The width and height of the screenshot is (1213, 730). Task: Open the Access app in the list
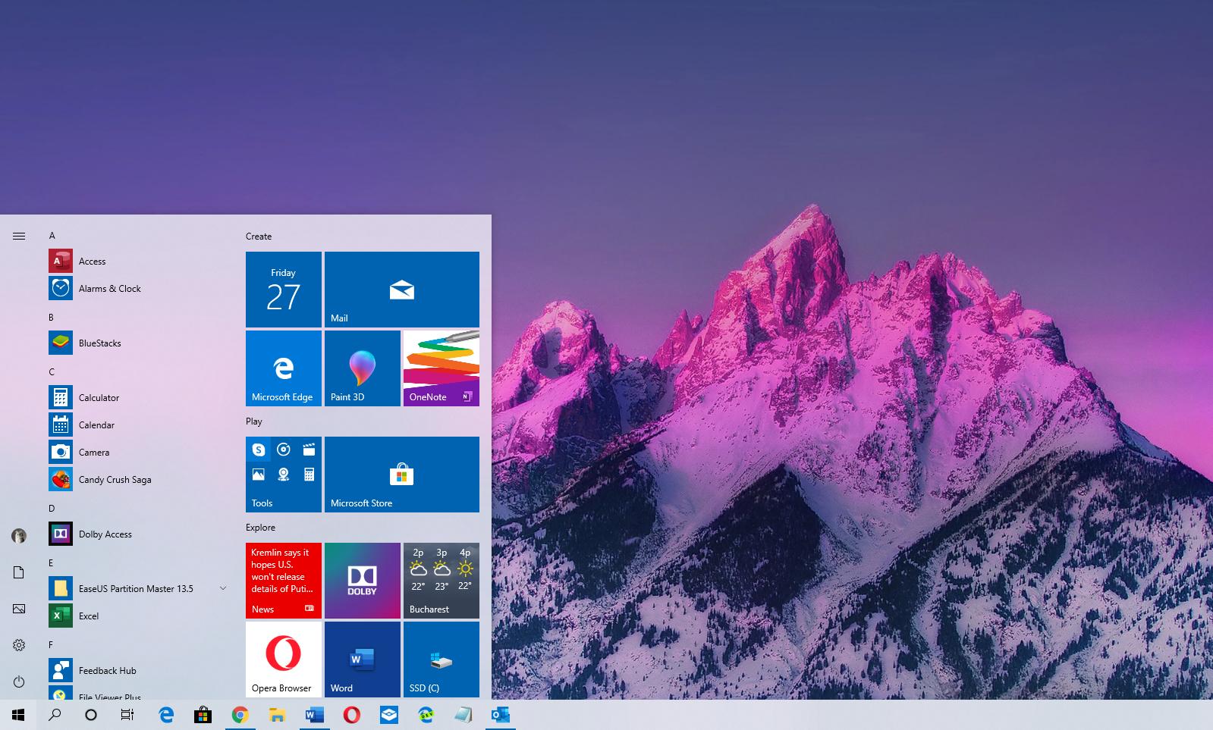tap(137, 261)
